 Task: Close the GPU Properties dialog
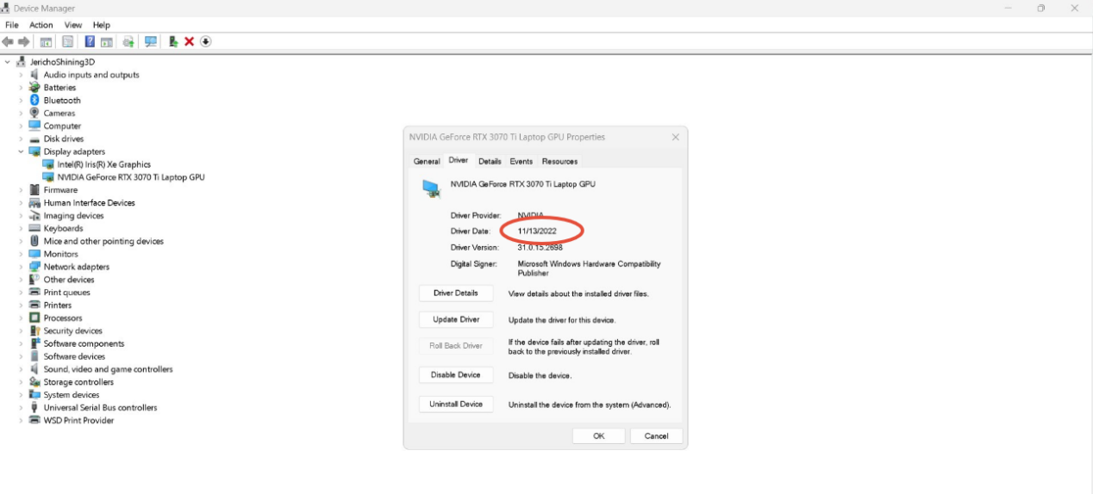(675, 137)
